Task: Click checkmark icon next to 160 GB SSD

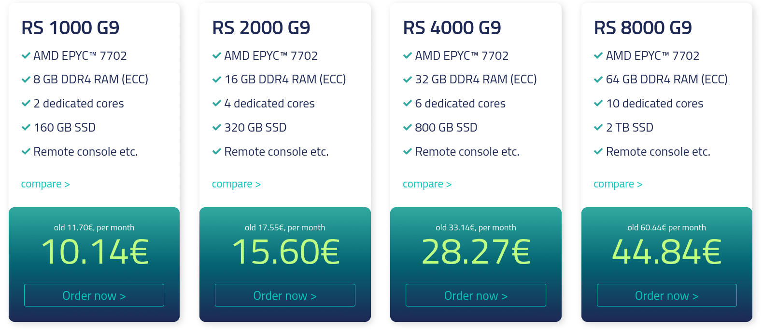Action: pyautogui.click(x=26, y=128)
